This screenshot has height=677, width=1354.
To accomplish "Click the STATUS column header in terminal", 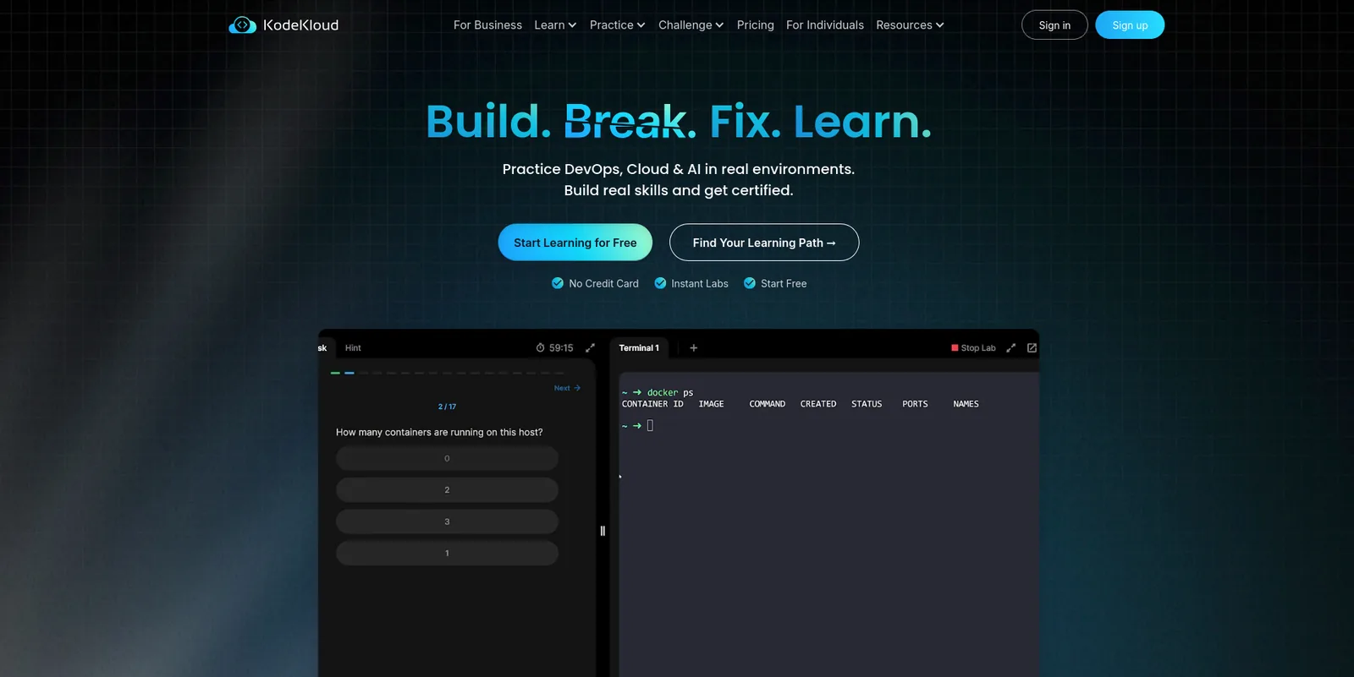I will tap(867, 404).
